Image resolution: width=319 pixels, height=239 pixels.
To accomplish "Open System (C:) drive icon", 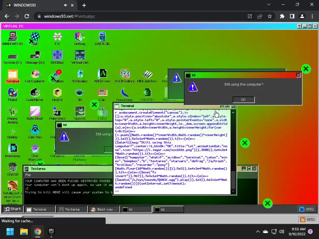I will [12, 59].
